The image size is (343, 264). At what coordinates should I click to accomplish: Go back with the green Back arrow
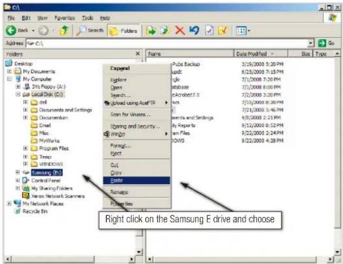tap(17, 30)
